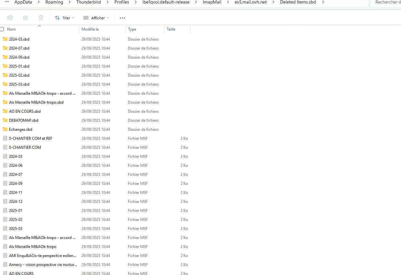401x275 pixels.
Task: Sort by the Taille column header
Action: click(171, 29)
